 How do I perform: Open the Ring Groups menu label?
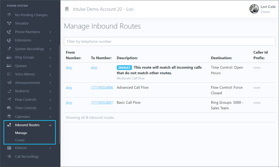tap(24, 57)
